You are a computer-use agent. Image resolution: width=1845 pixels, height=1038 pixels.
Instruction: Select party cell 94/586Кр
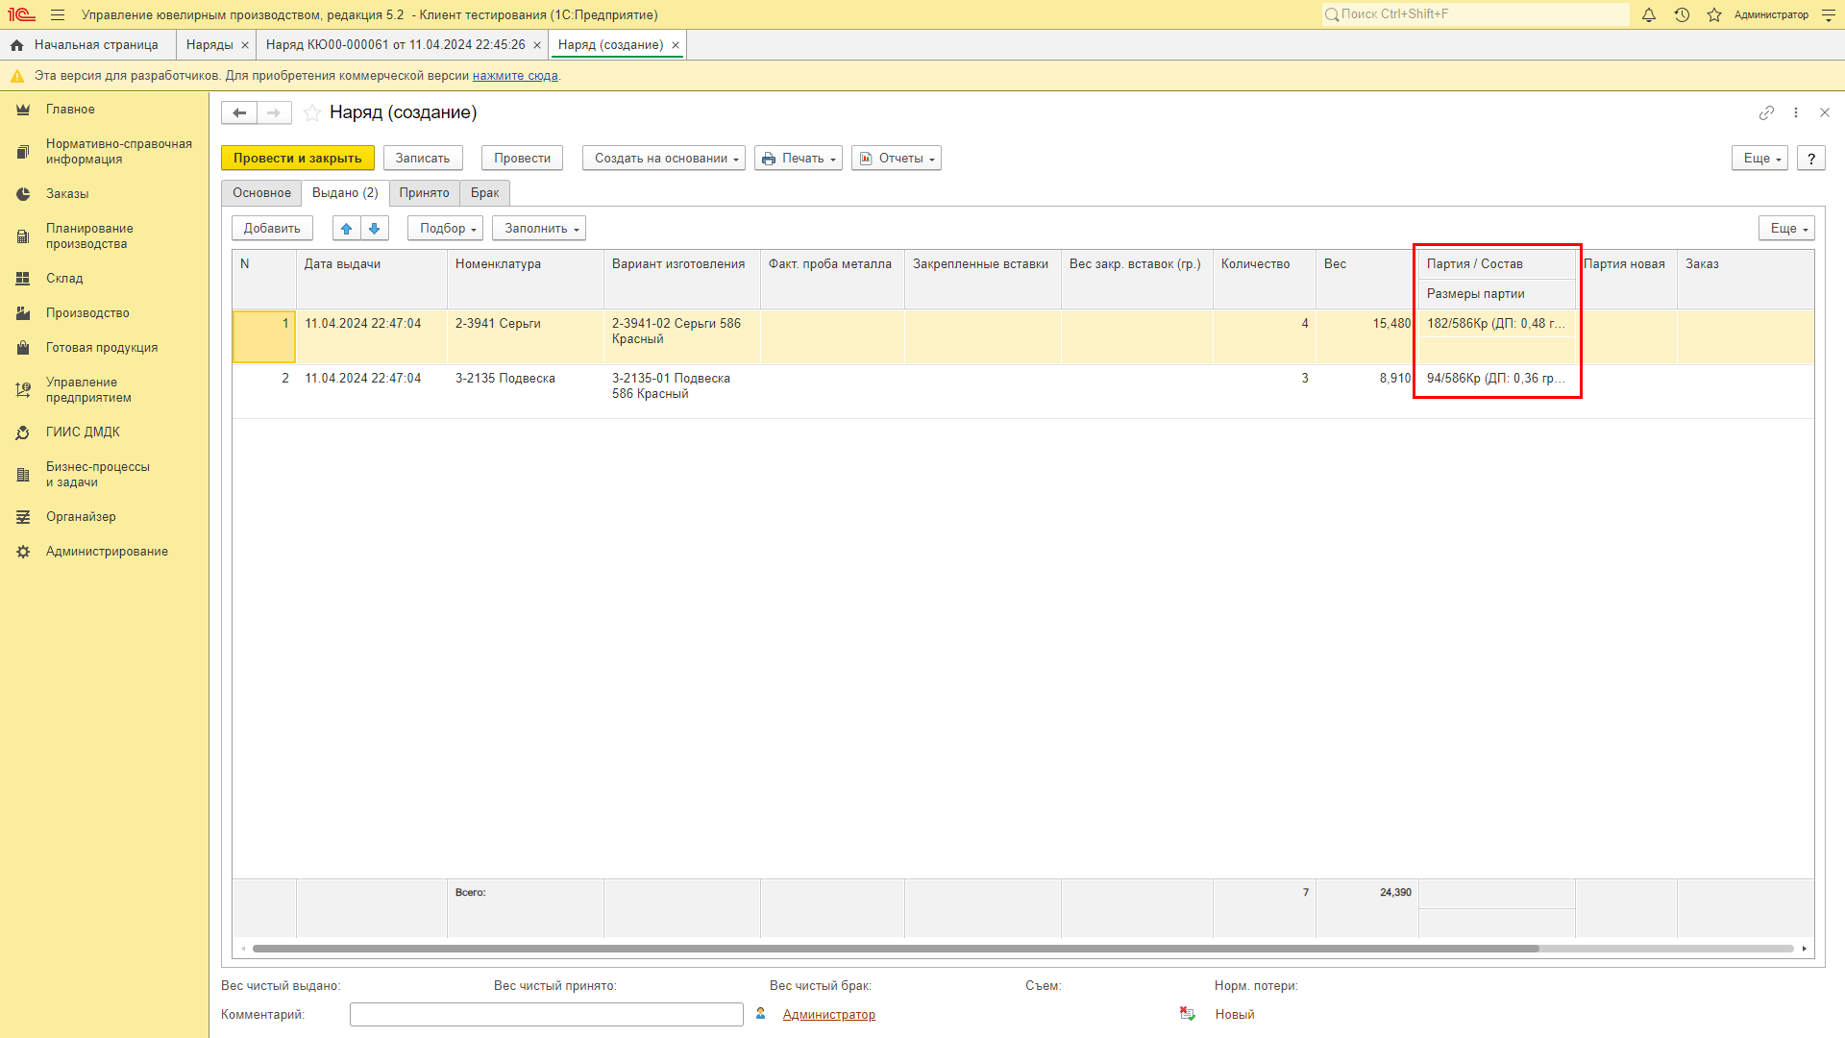click(x=1496, y=379)
